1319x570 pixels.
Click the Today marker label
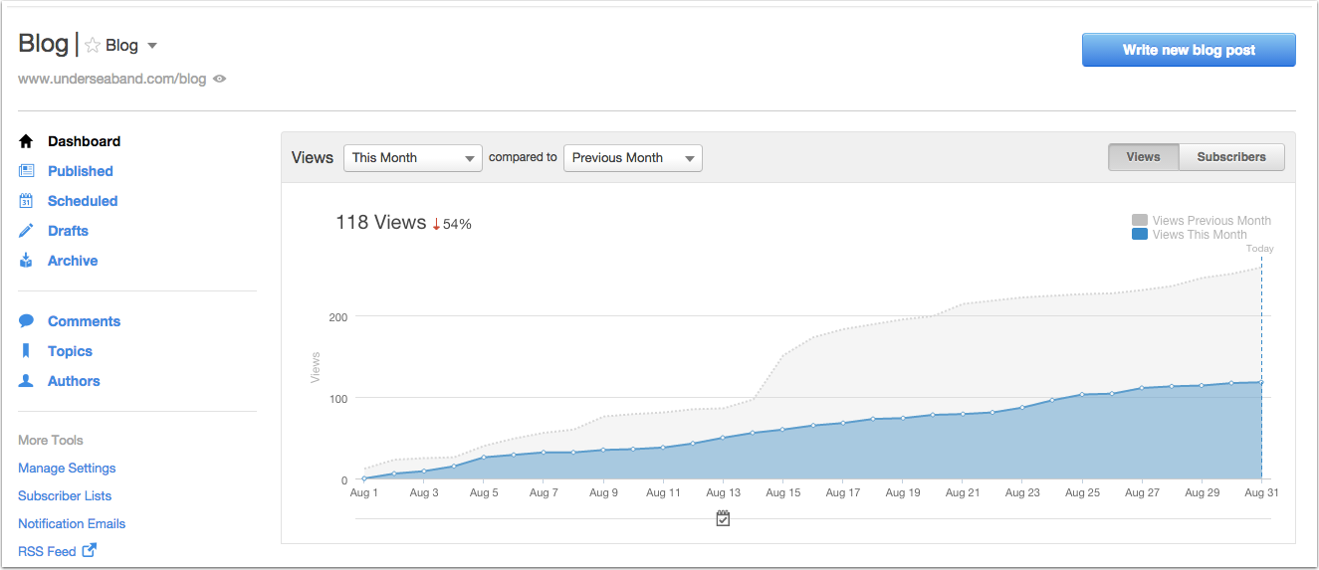[1260, 249]
